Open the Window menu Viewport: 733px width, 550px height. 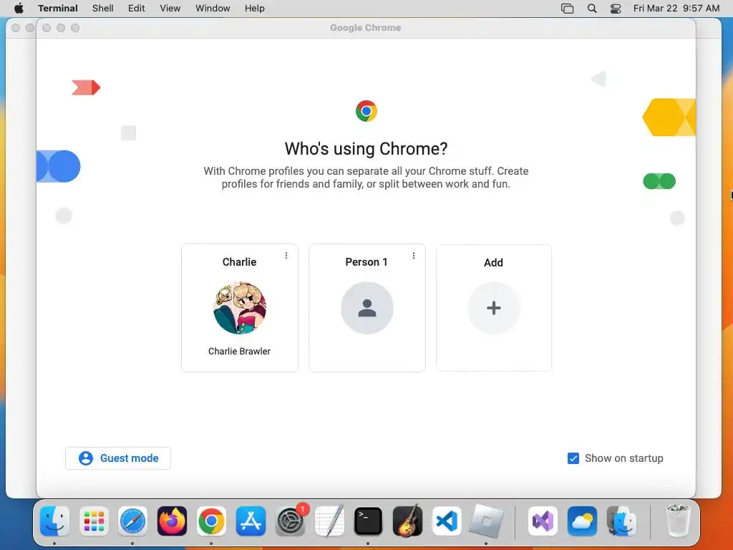pos(213,9)
